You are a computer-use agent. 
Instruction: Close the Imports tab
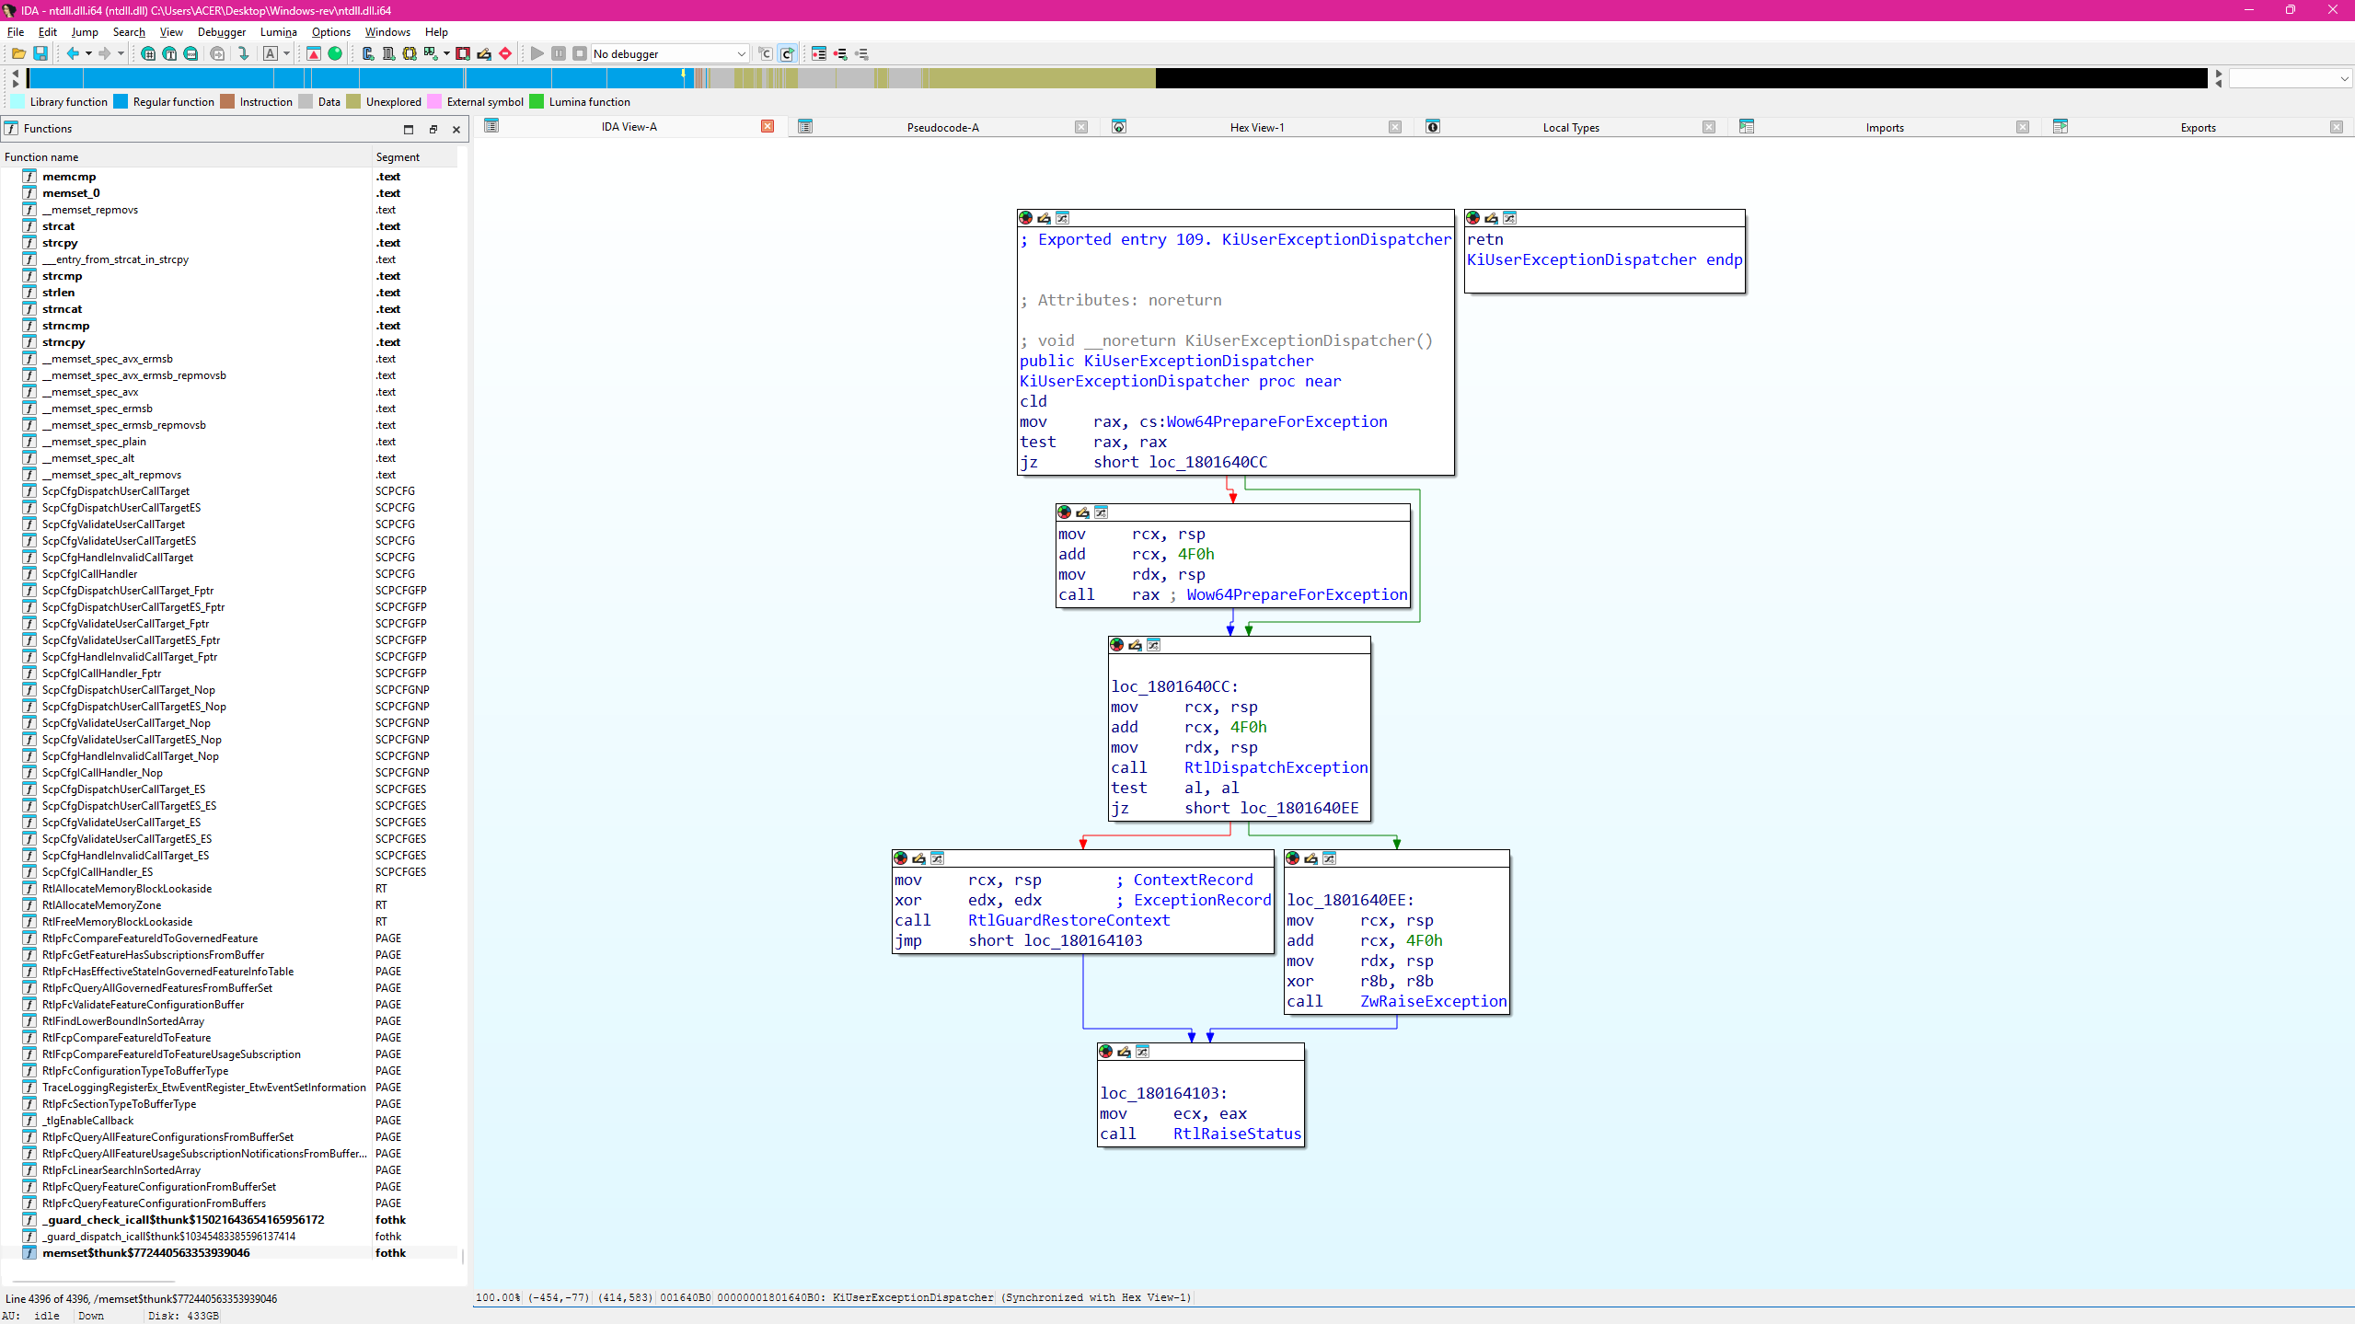2023,127
